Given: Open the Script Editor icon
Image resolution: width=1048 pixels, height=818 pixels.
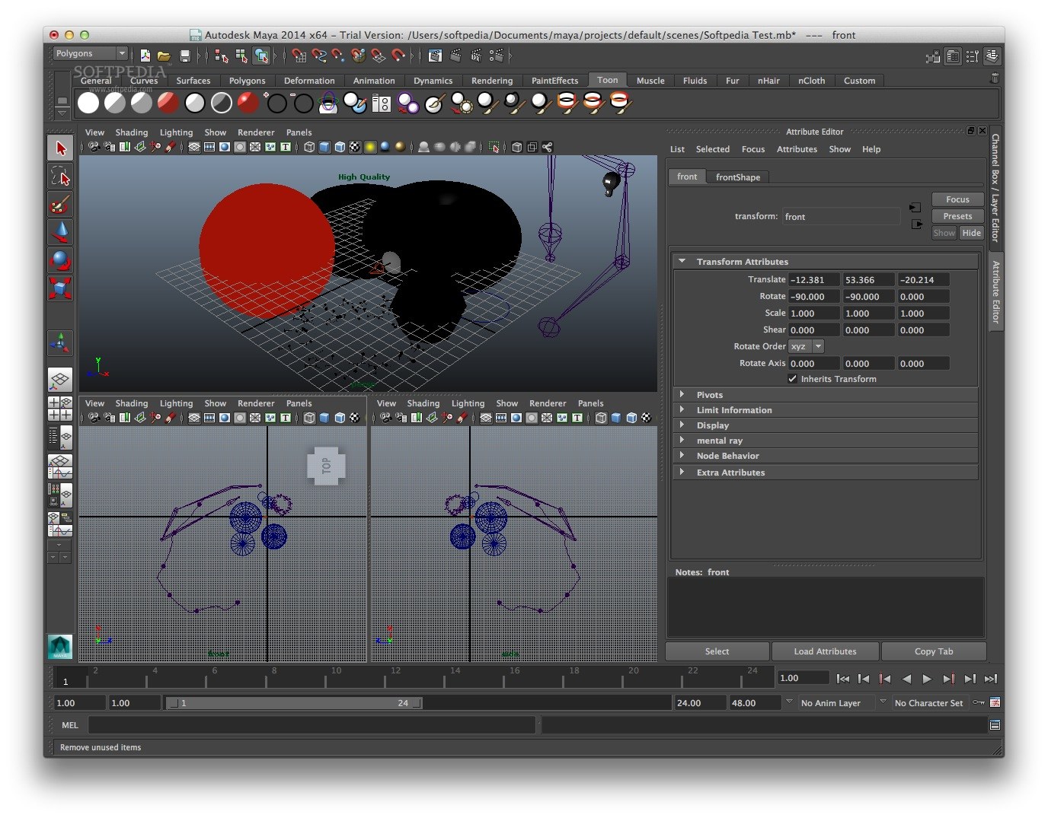Looking at the screenshot, I should point(995,725).
